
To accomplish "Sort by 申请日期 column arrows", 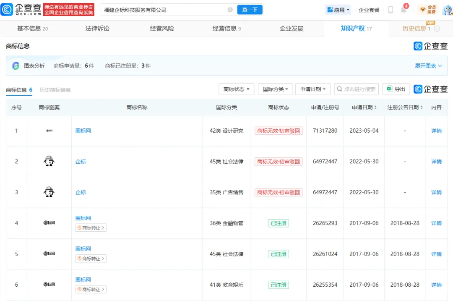I will [375, 107].
